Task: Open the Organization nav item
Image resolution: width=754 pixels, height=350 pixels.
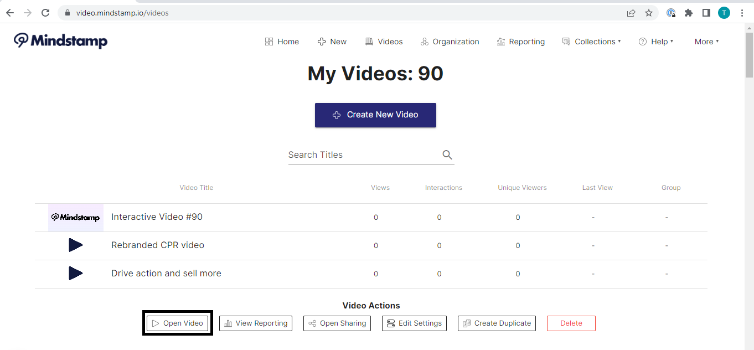Action: 450,42
